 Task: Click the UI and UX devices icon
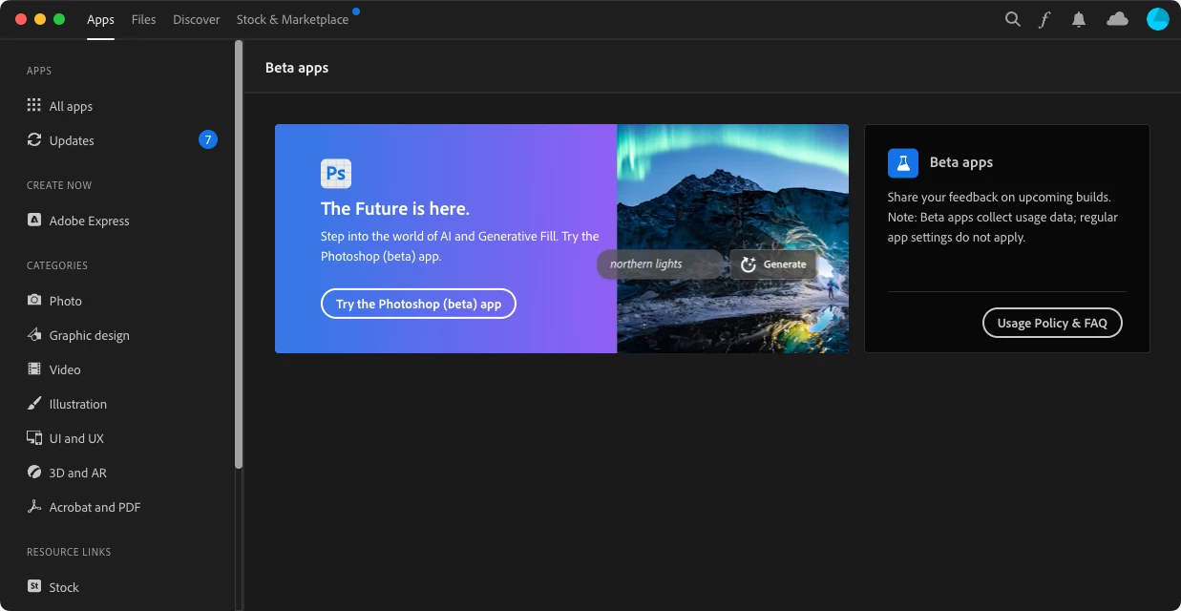click(34, 437)
